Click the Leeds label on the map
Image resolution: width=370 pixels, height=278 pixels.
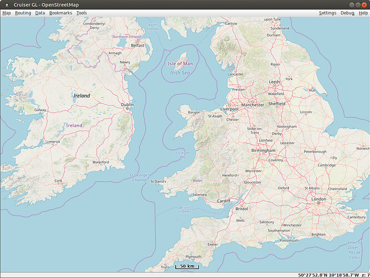coord(274,82)
